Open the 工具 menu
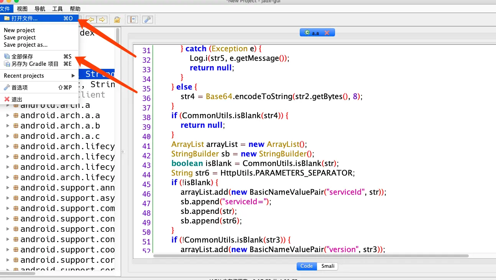 (57, 9)
